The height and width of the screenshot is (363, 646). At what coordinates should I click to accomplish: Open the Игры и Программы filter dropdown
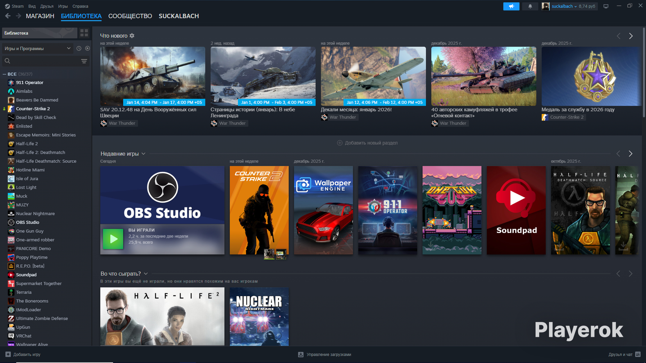[x=37, y=48]
